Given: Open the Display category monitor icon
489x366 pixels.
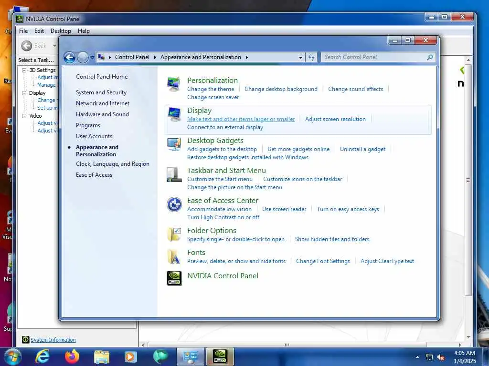Looking at the screenshot, I should click(174, 114).
